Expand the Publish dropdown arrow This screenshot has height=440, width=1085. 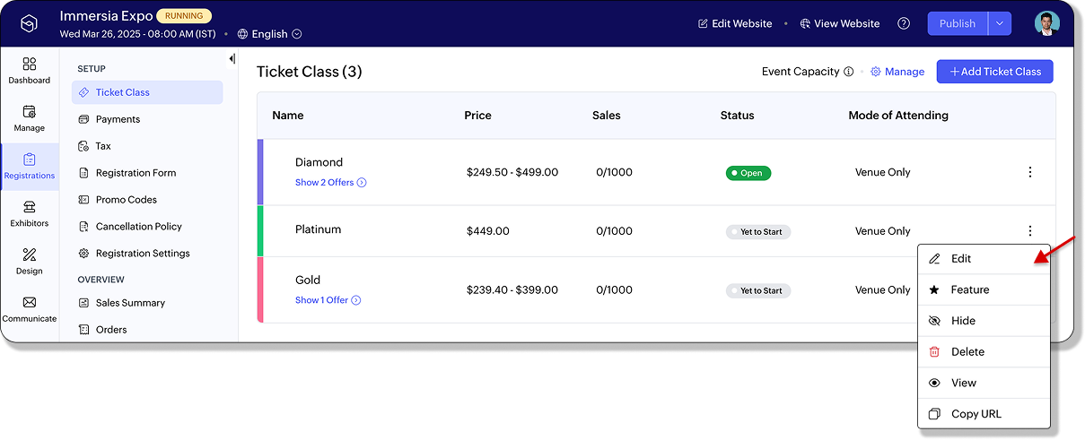pyautogui.click(x=1000, y=23)
